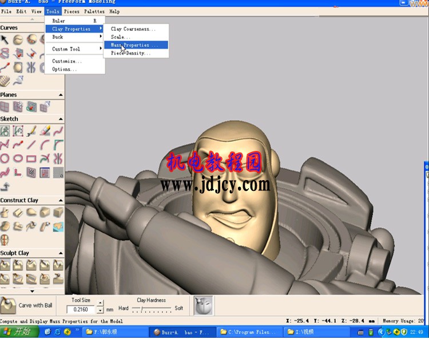Open the Help menu
The height and width of the screenshot is (343, 429).
(114, 11)
